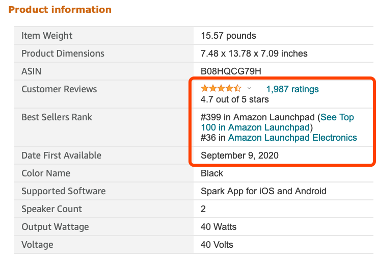377x260 pixels.
Task: Click the Product Dimensions label
Action: pos(63,54)
